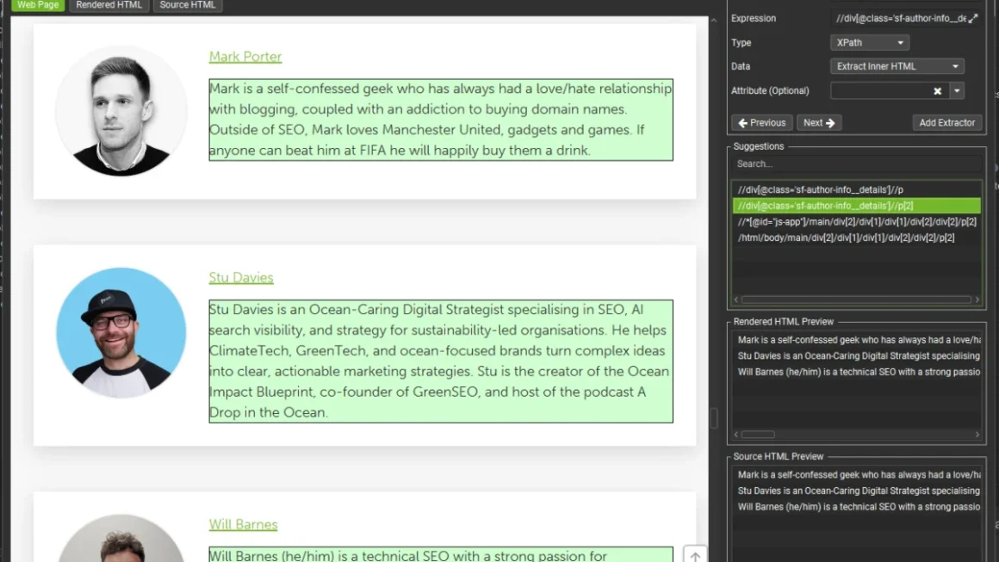
Task: Clear the Attribute field with the X icon
Action: pos(937,91)
